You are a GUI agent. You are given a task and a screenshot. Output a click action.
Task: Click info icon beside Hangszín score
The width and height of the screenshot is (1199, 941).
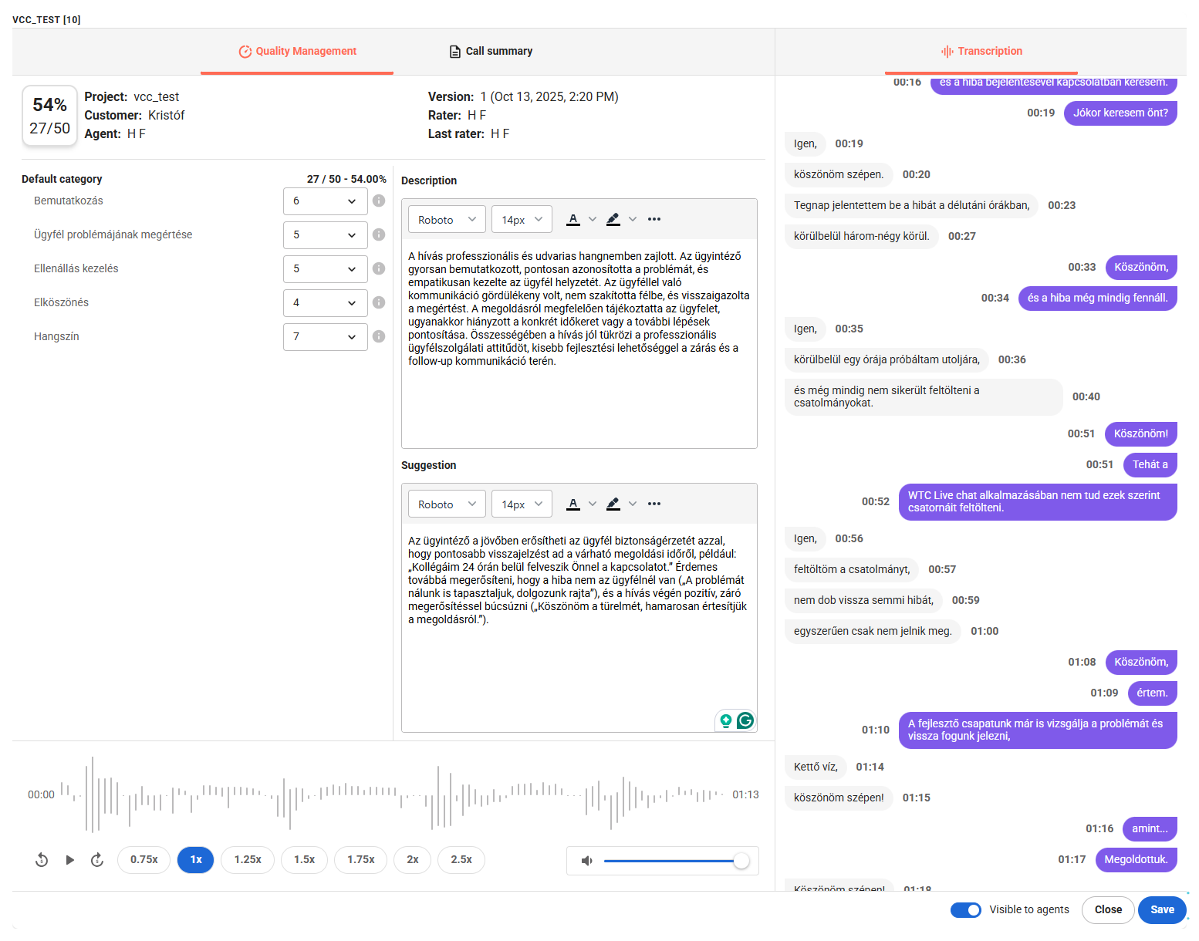click(379, 336)
